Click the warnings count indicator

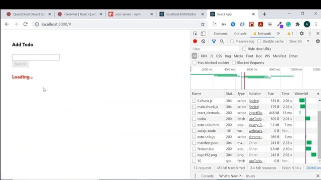coord(290,33)
